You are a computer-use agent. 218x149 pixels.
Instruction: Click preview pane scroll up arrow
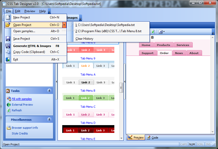coord(213,37)
